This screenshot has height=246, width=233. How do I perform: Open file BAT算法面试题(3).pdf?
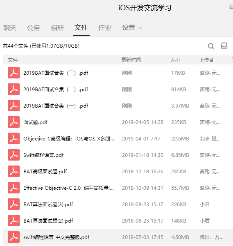coord(48,205)
